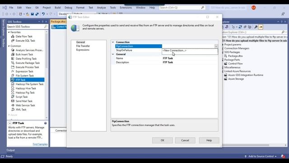Collapse the Common group in SSIS Toolbox
Viewport: 289px width, 163px height.
click(x=9, y=46)
